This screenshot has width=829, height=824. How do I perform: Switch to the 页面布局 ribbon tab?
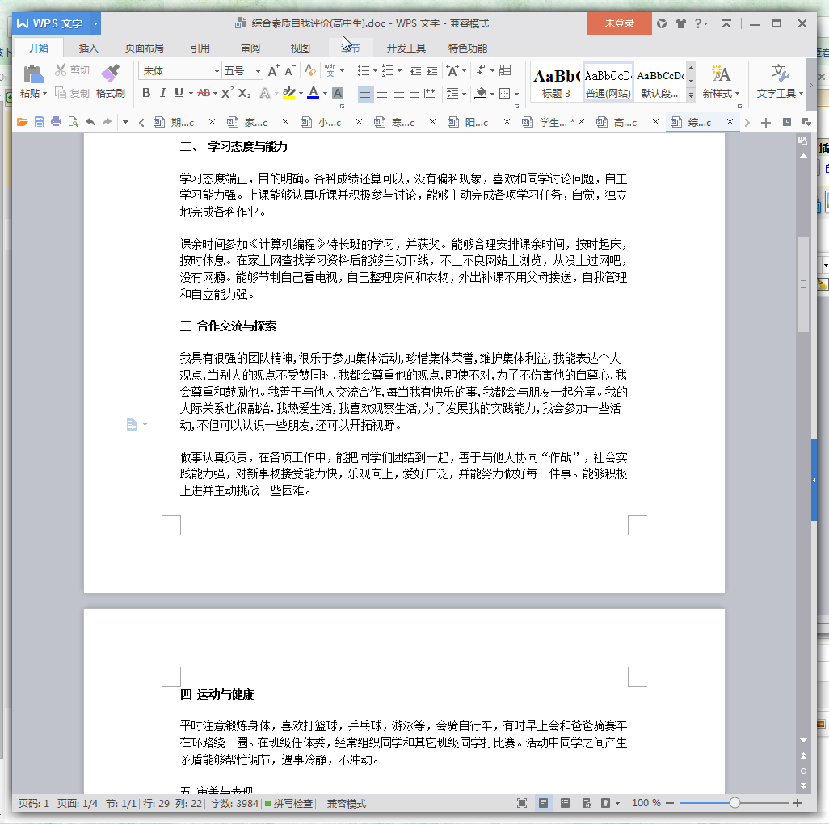[145, 48]
